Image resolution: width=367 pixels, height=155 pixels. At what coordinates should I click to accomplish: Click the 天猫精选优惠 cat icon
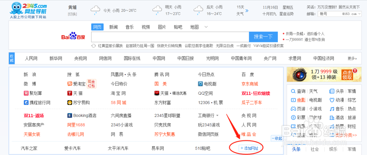click(157, 93)
